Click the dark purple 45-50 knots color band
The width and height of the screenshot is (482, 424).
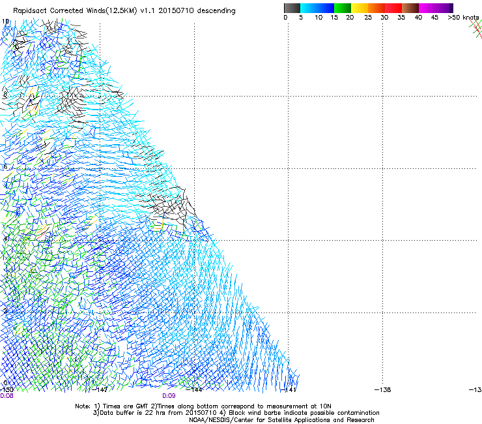[444, 8]
